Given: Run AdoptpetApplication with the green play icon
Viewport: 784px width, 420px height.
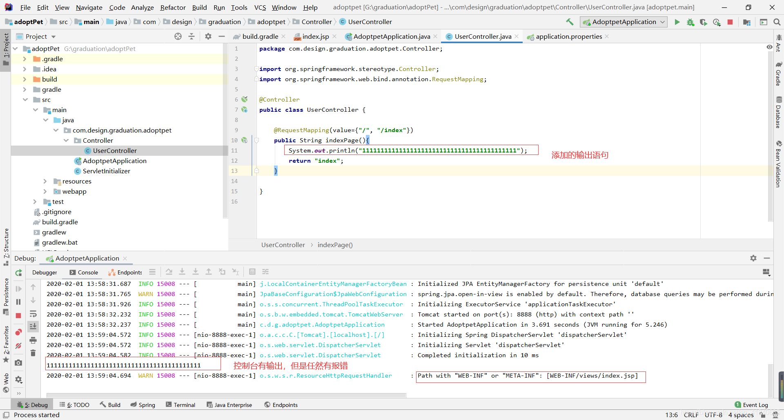Looking at the screenshot, I should pos(677,22).
